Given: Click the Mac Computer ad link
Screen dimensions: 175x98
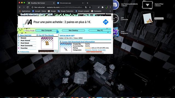Looking at the screenshot, I should click(x=47, y=30).
